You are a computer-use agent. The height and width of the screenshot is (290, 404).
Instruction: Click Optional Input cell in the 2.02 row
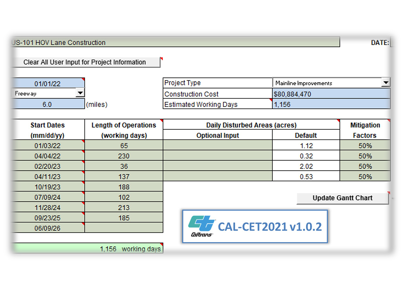coord(218,166)
